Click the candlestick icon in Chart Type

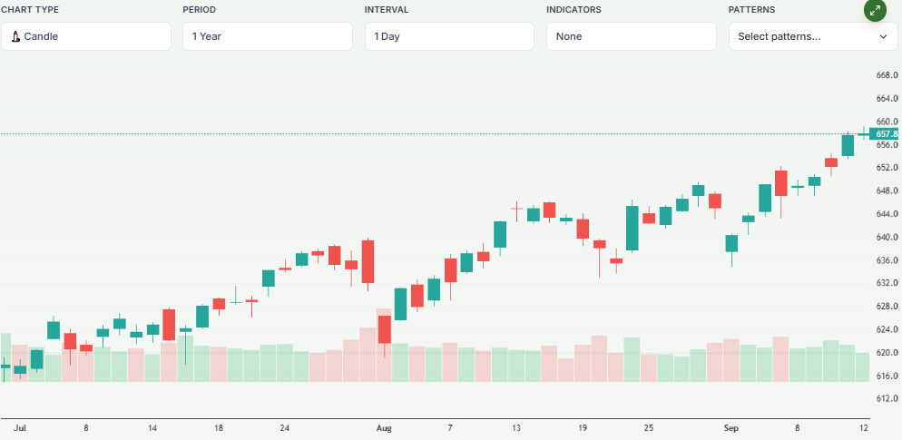(15, 37)
